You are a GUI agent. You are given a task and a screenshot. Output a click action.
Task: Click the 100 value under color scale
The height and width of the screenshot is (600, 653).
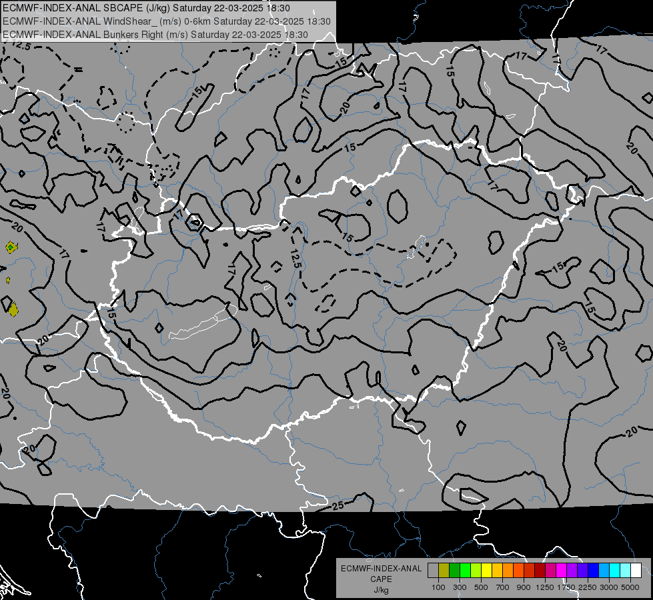[x=438, y=587]
